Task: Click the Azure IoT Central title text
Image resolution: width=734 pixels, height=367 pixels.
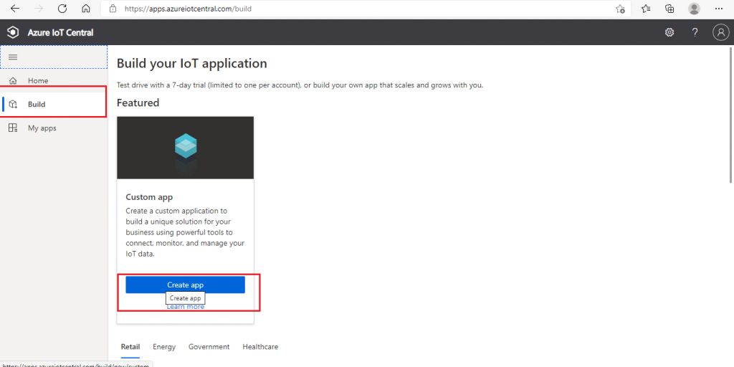Action: [60, 32]
